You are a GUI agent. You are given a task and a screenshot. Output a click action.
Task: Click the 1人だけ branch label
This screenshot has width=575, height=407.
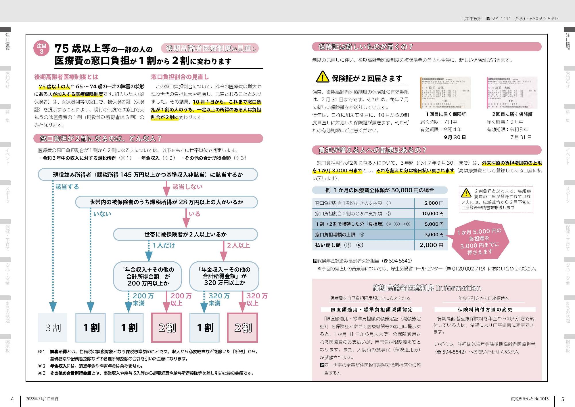click(x=163, y=245)
